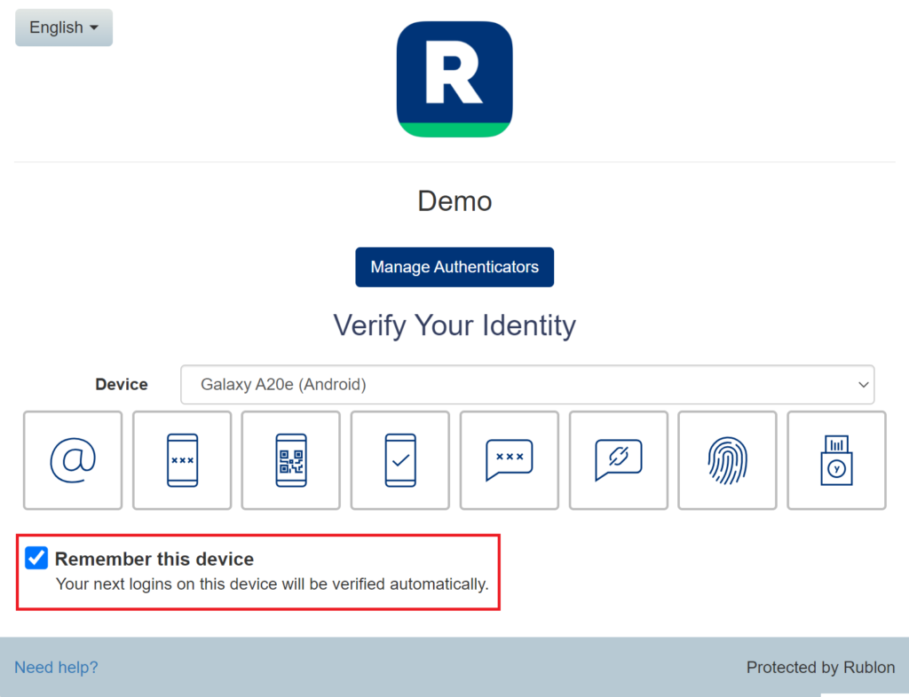Select the SMS link speech bubble icon
The width and height of the screenshot is (909, 697).
(618, 460)
